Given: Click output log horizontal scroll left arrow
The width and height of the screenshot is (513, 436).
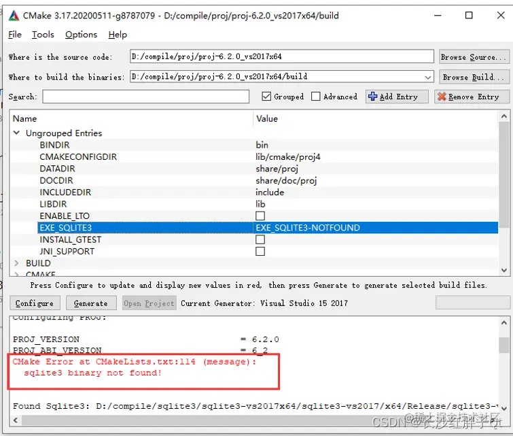Looking at the screenshot, I should coord(16,420).
